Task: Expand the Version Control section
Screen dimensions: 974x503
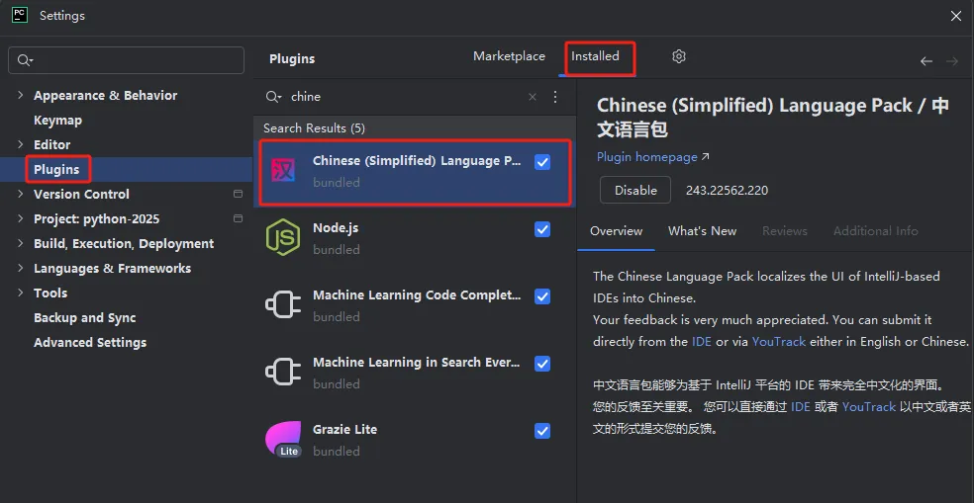Action: (21, 194)
